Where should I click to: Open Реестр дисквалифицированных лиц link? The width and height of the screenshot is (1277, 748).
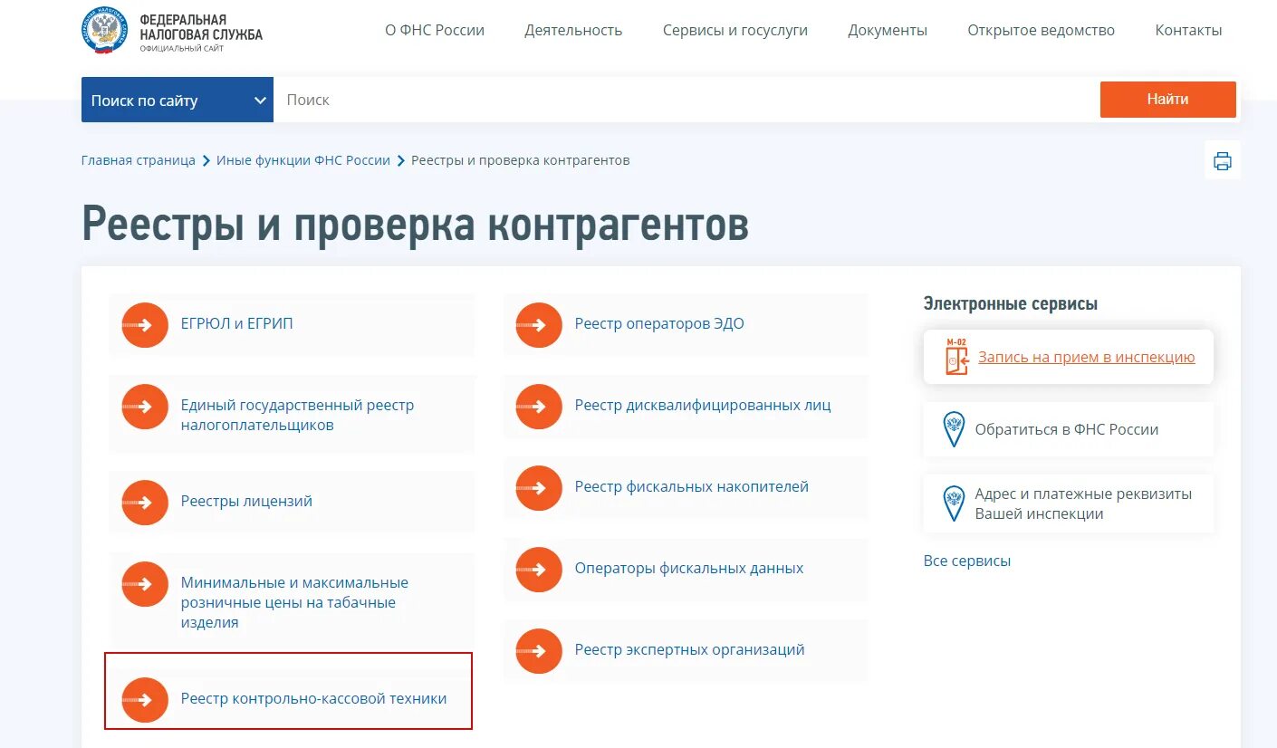click(x=703, y=405)
